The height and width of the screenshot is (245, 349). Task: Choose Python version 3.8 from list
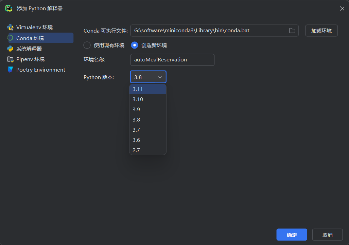pyautogui.click(x=148, y=119)
